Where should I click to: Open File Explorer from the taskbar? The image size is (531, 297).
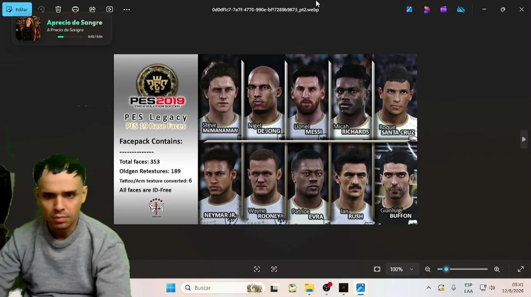pos(309,288)
